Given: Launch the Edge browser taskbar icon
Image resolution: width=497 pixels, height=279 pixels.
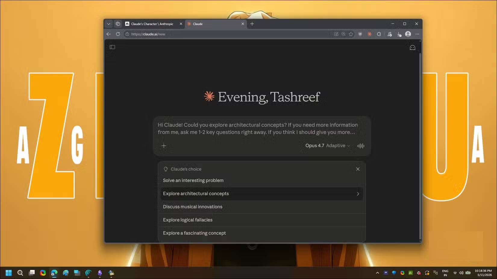Looking at the screenshot, I should point(54,273).
